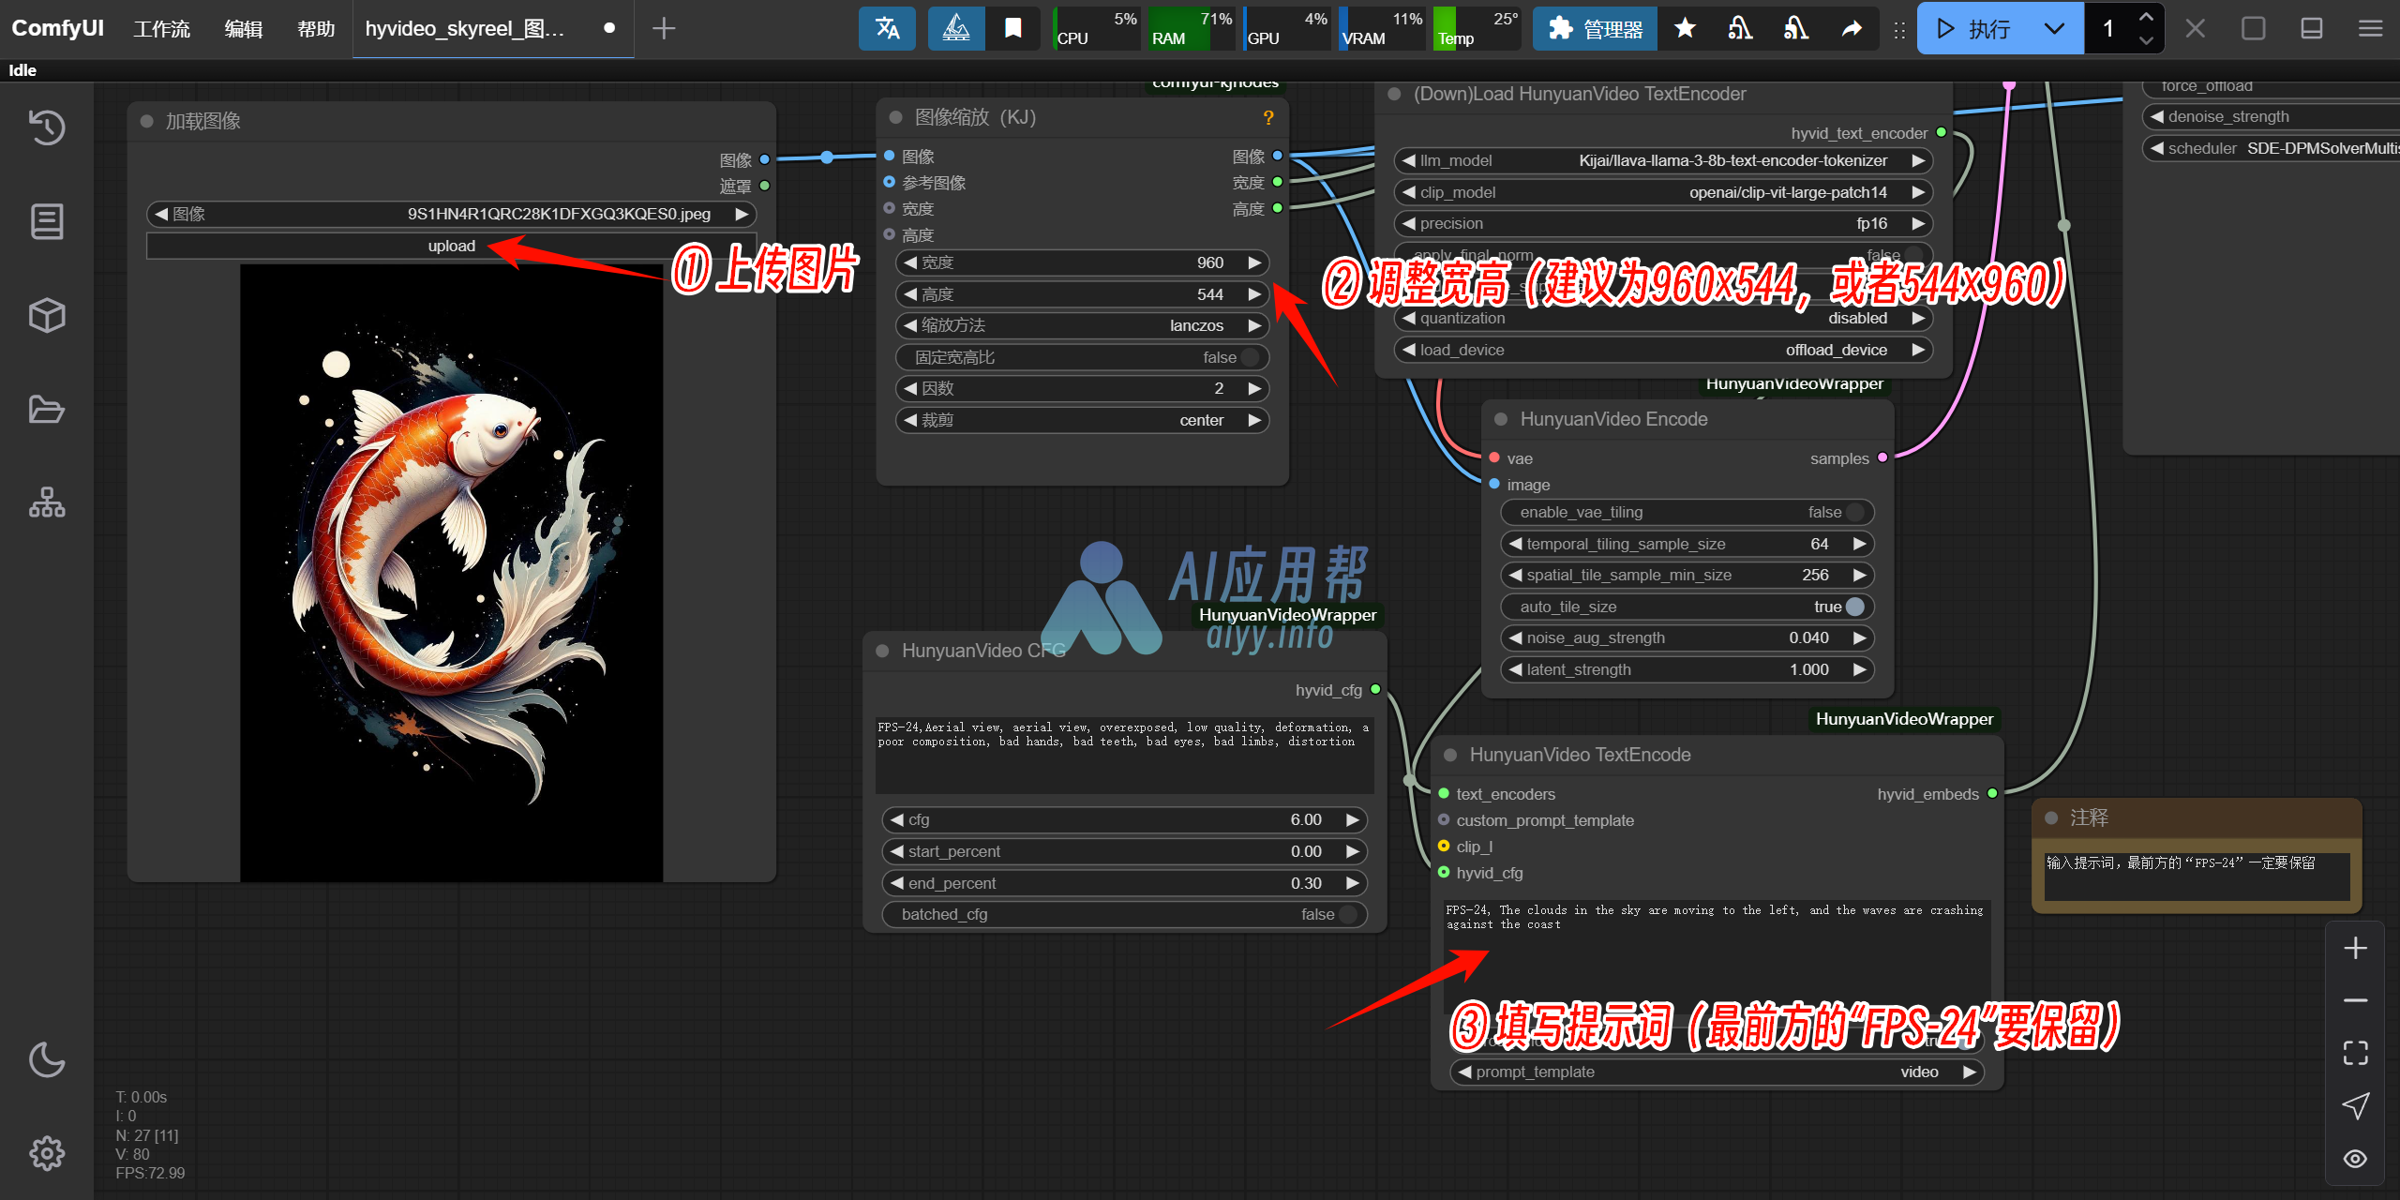
Task: Click the cfg 6.00 value field
Action: point(1124,819)
